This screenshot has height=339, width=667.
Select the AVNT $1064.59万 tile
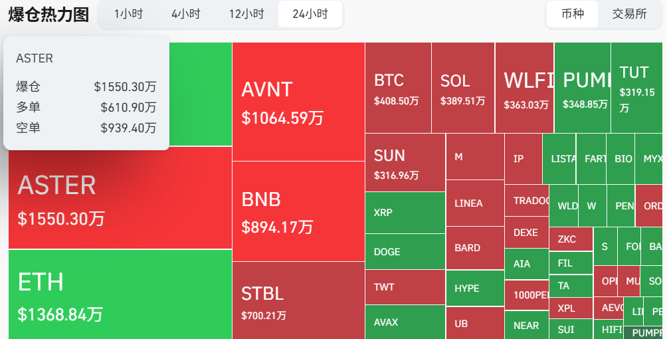(298, 102)
